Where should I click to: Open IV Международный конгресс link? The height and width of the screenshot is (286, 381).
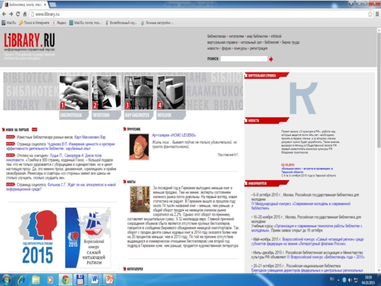point(301,206)
